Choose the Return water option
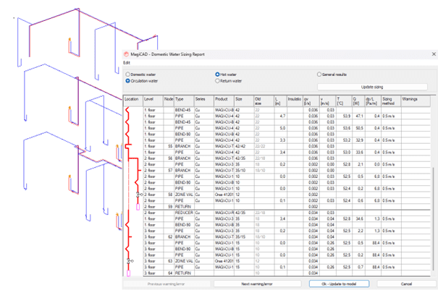 [x=217, y=81]
